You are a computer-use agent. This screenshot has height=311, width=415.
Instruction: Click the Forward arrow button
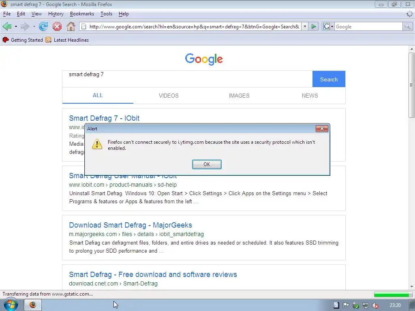click(x=25, y=26)
